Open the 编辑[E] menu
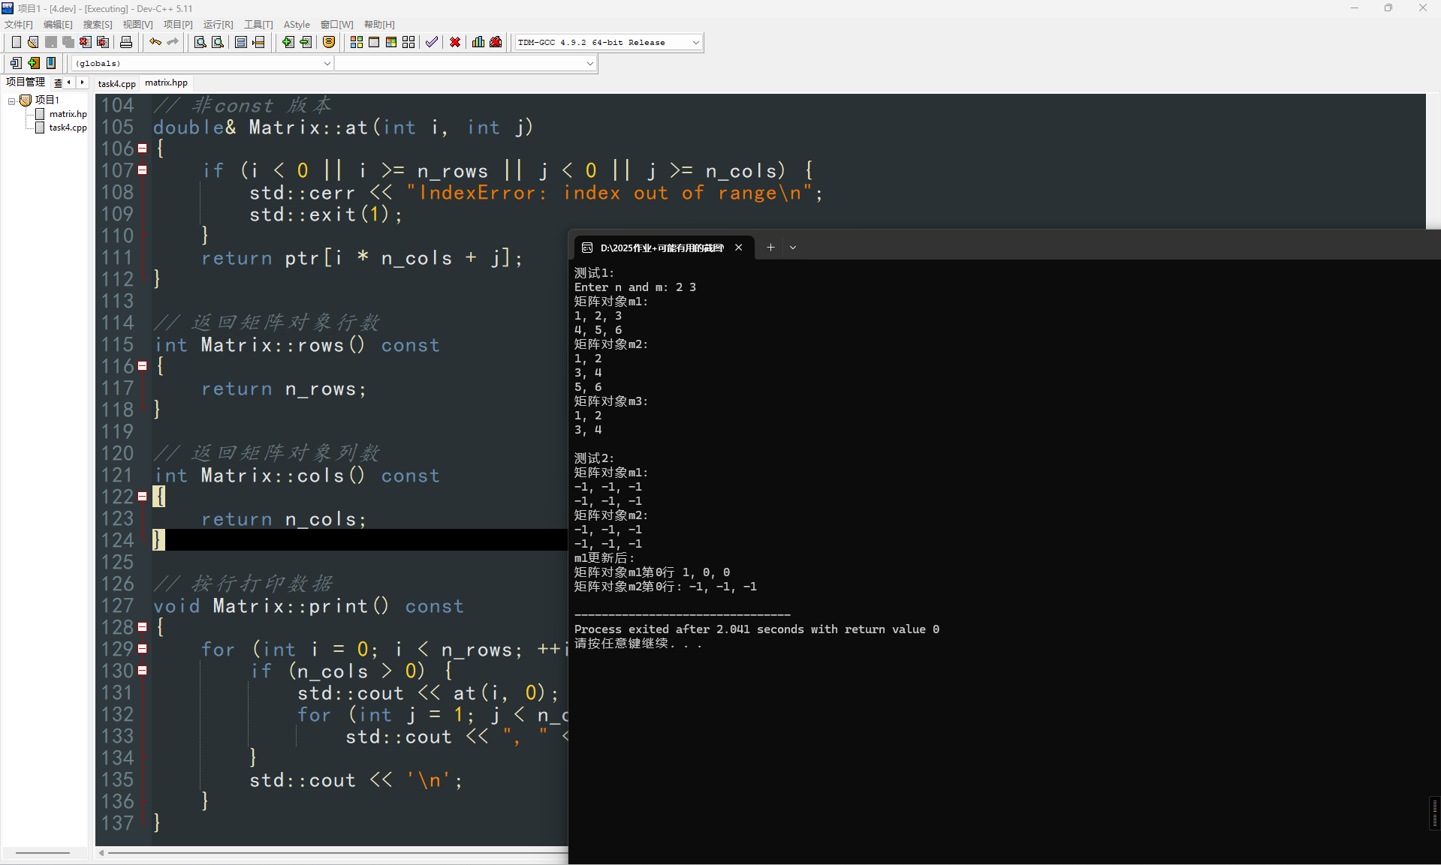 click(x=58, y=25)
